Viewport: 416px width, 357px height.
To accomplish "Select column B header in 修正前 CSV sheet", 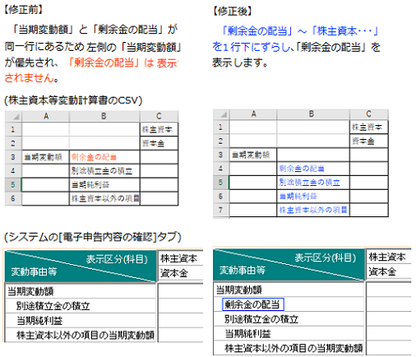I will (x=104, y=116).
